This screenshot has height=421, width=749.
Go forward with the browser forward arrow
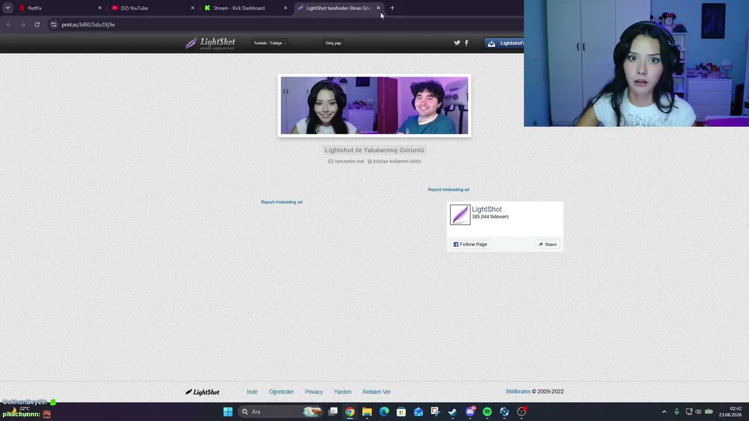point(23,25)
